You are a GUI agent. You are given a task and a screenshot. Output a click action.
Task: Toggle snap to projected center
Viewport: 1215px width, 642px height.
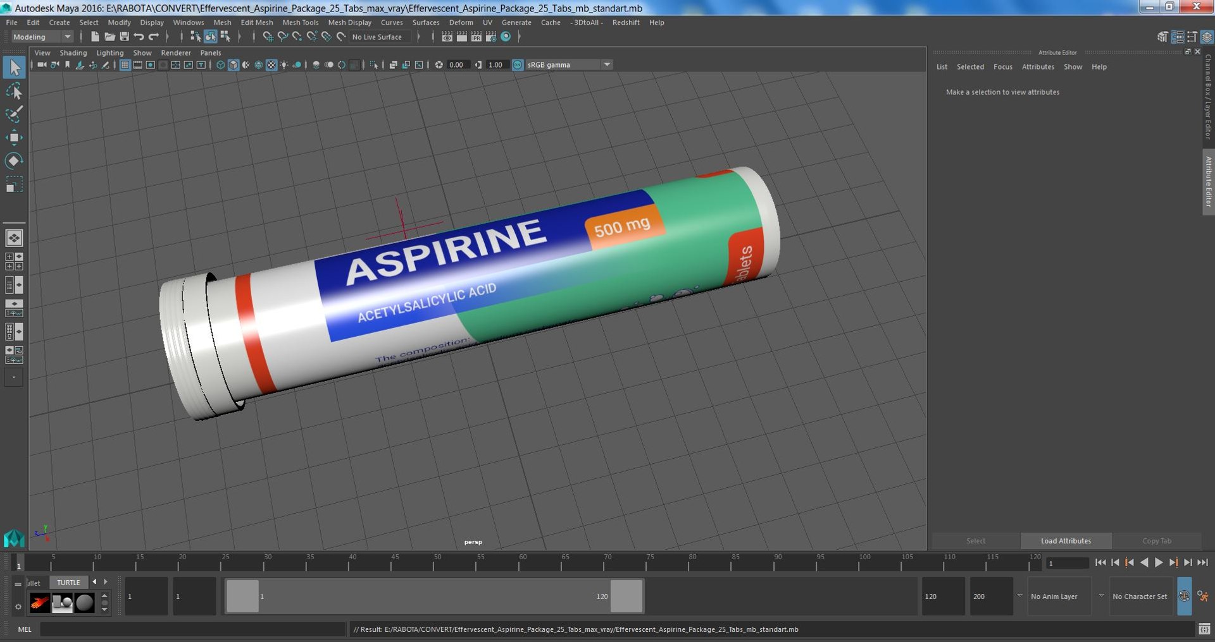311,37
